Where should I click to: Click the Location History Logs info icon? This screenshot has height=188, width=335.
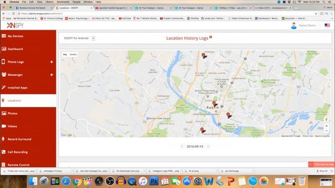pos(210,37)
